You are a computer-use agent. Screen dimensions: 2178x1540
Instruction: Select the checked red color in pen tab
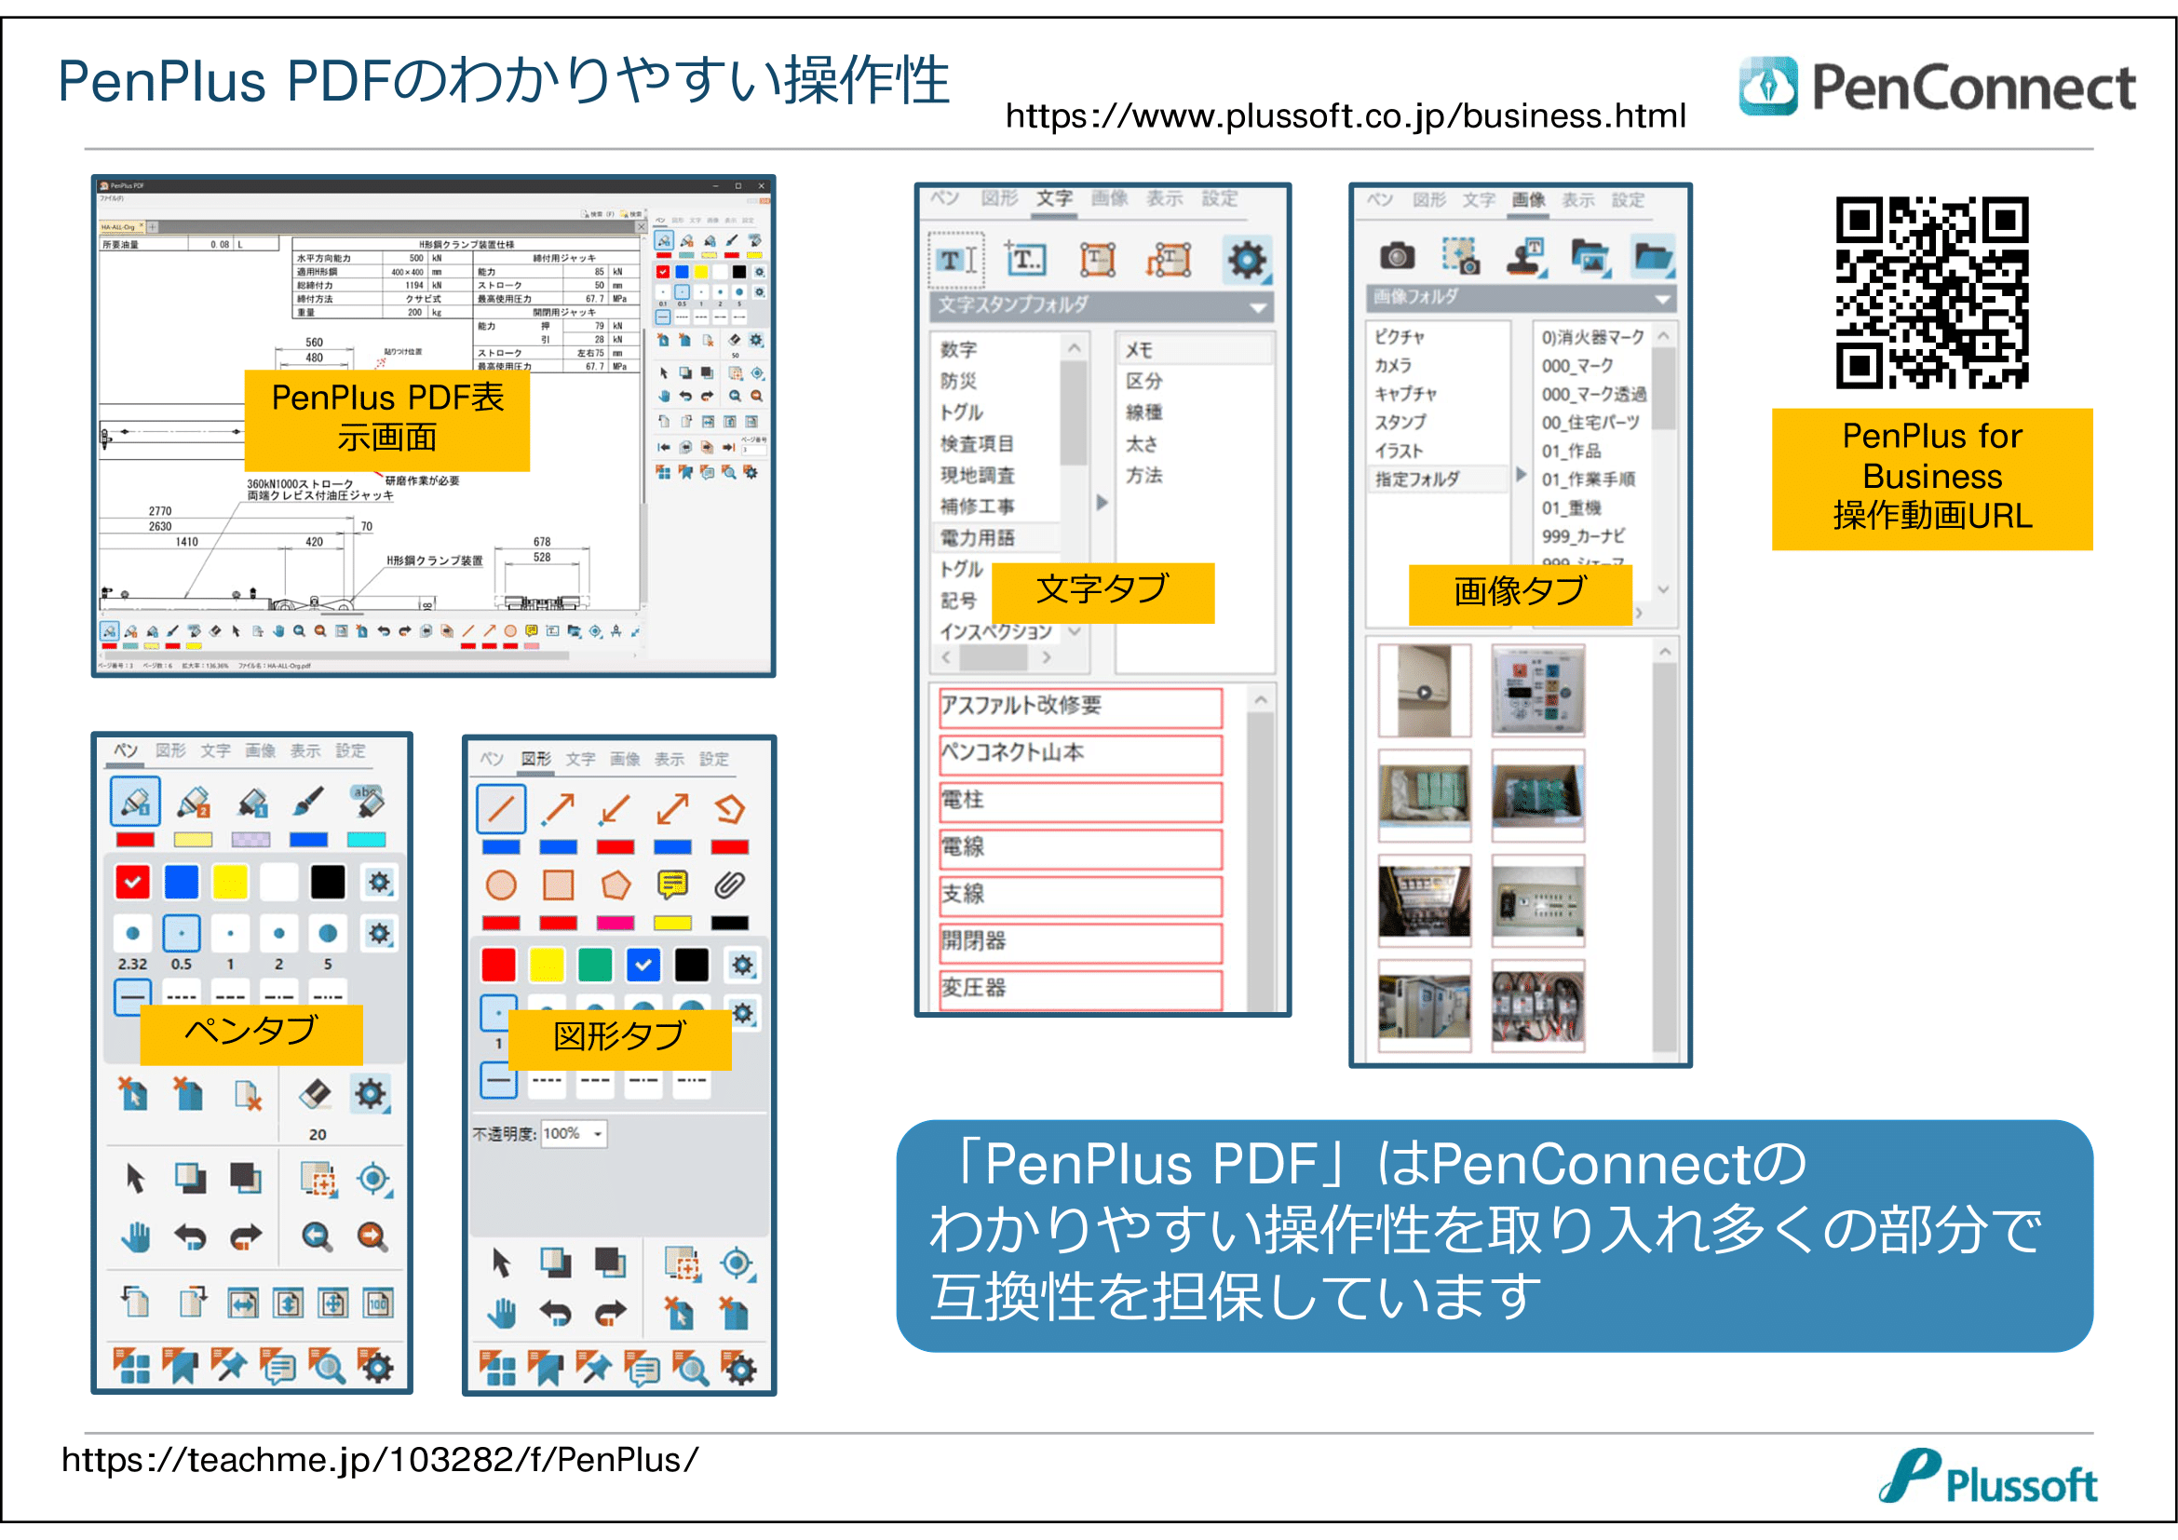click(134, 882)
